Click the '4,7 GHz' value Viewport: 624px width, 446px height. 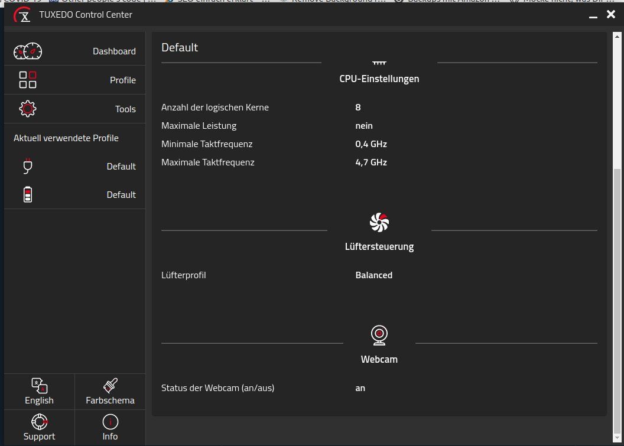click(371, 162)
